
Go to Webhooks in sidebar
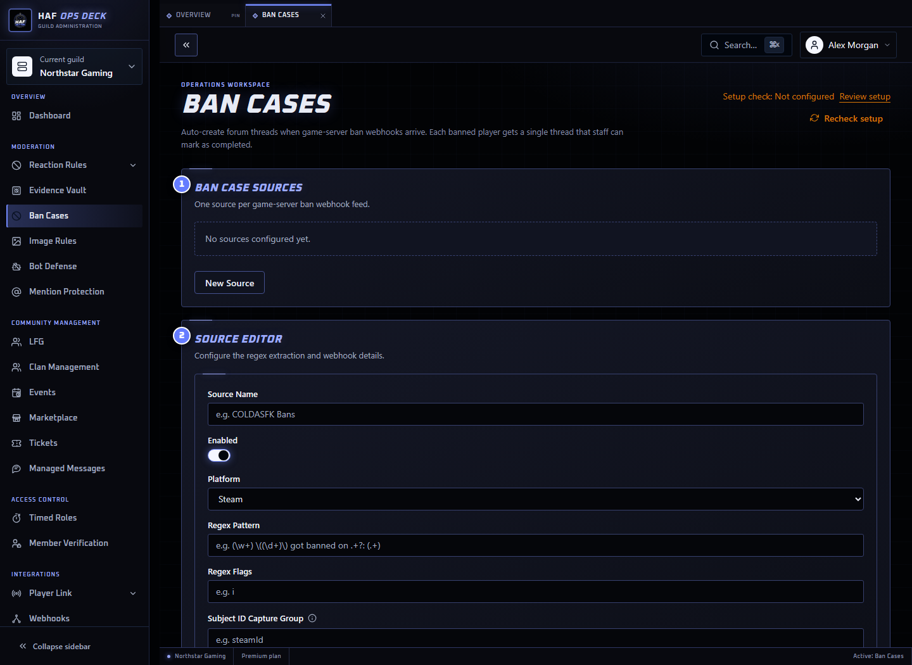coord(75,619)
